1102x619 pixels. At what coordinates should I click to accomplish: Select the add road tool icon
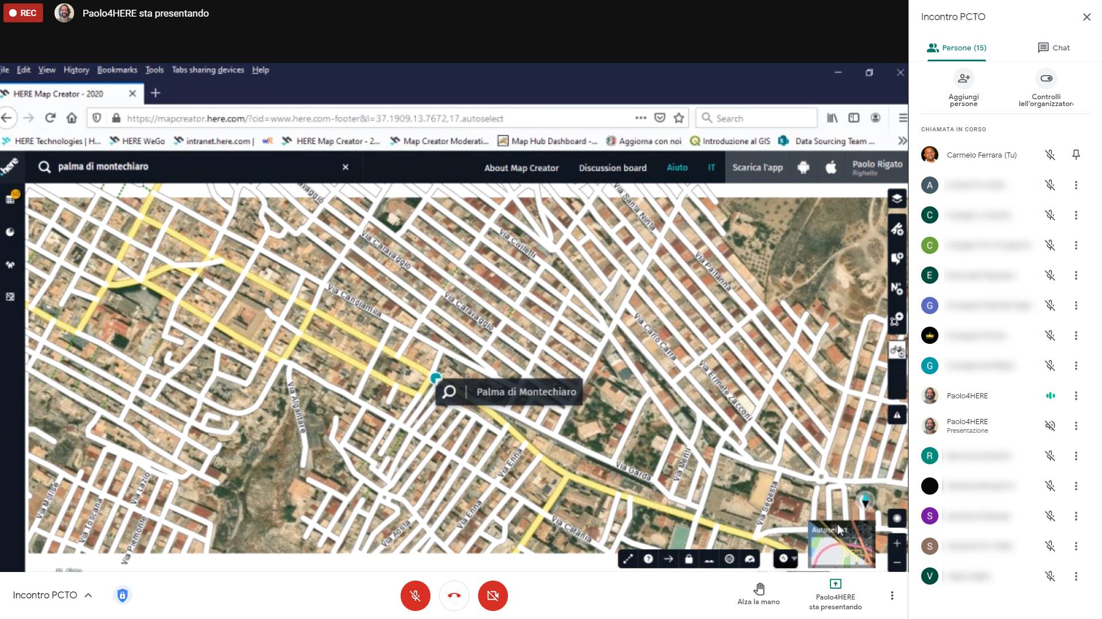click(897, 229)
